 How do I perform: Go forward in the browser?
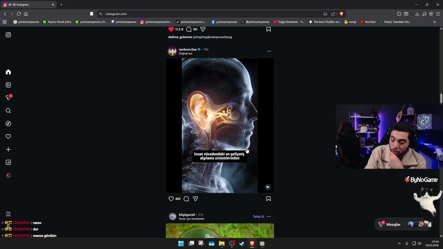point(12,14)
